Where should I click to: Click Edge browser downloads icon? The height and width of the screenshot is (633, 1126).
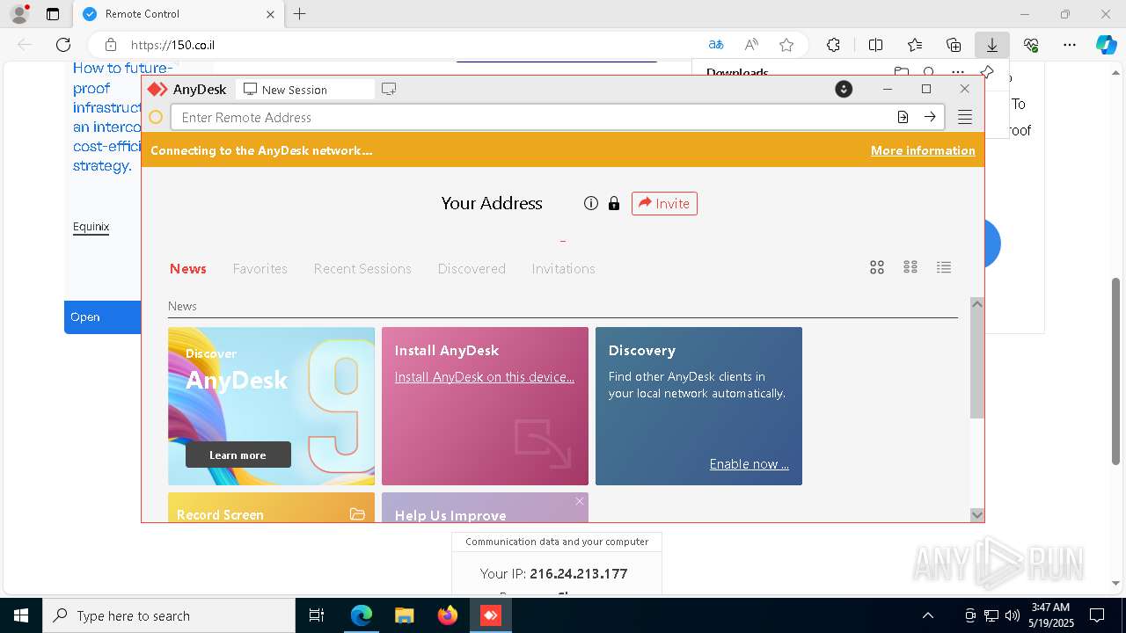(991, 45)
